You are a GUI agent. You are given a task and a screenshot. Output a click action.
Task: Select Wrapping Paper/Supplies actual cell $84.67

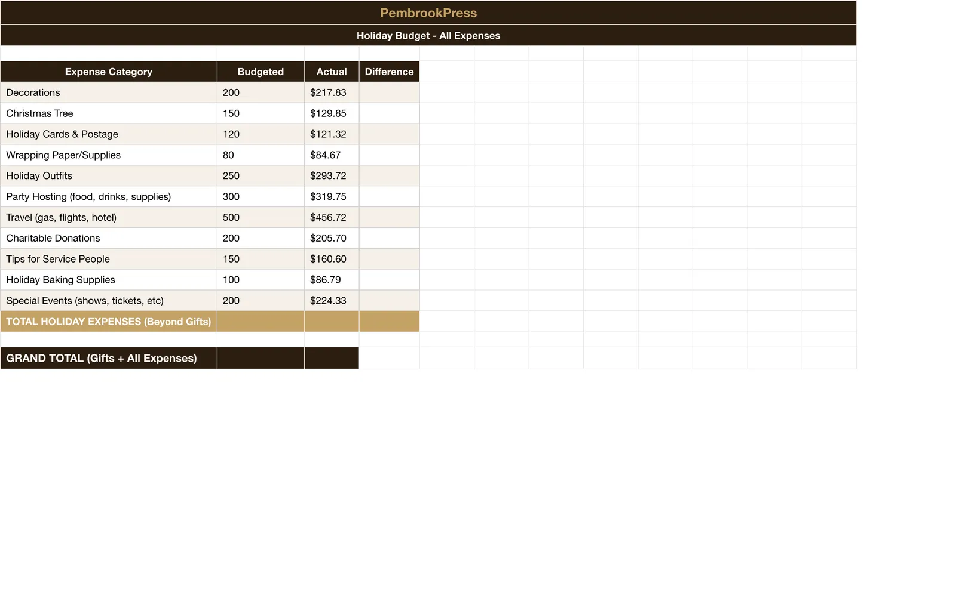(x=332, y=155)
